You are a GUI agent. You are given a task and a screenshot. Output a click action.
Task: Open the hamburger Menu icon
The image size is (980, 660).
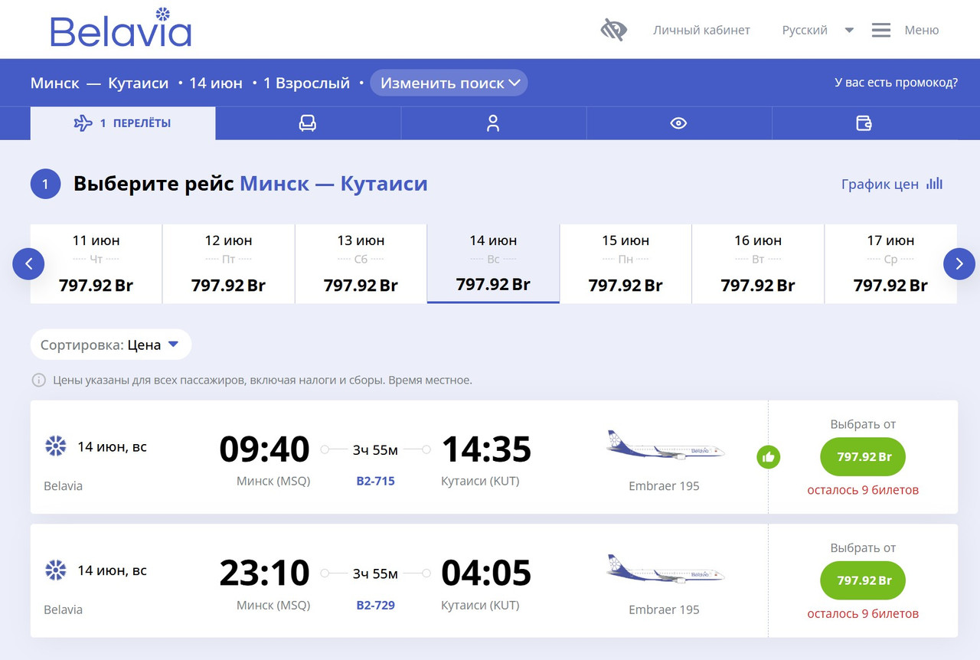(881, 30)
